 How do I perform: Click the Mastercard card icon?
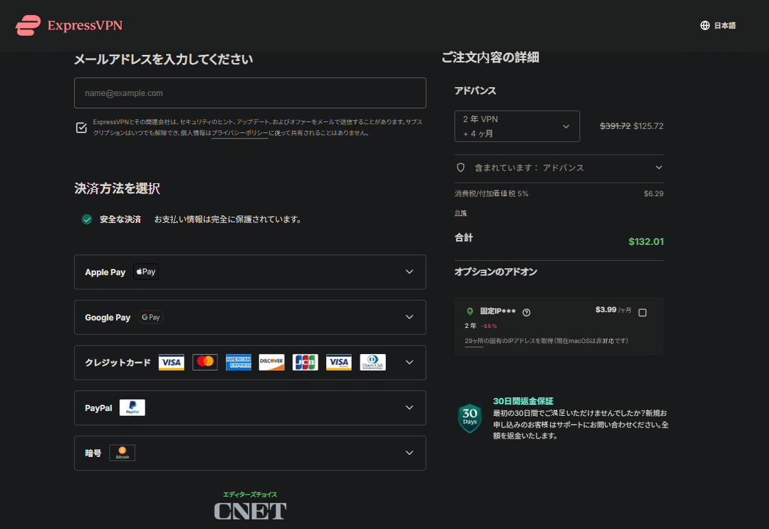pos(205,362)
